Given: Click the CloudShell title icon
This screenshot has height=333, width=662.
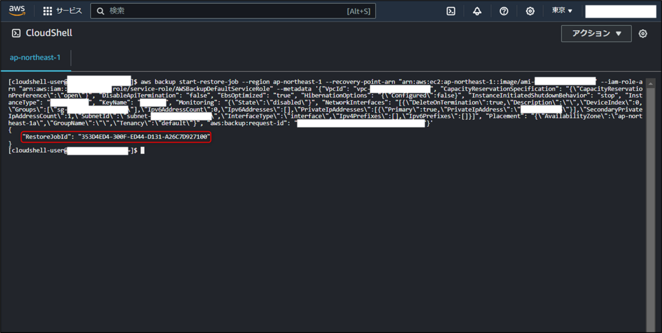Looking at the screenshot, I should 17,33.
